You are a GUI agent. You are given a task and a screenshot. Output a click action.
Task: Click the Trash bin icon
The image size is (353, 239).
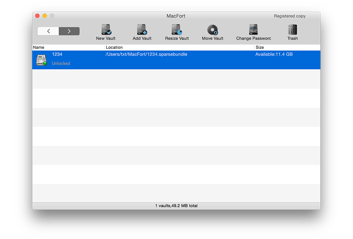[x=292, y=30]
